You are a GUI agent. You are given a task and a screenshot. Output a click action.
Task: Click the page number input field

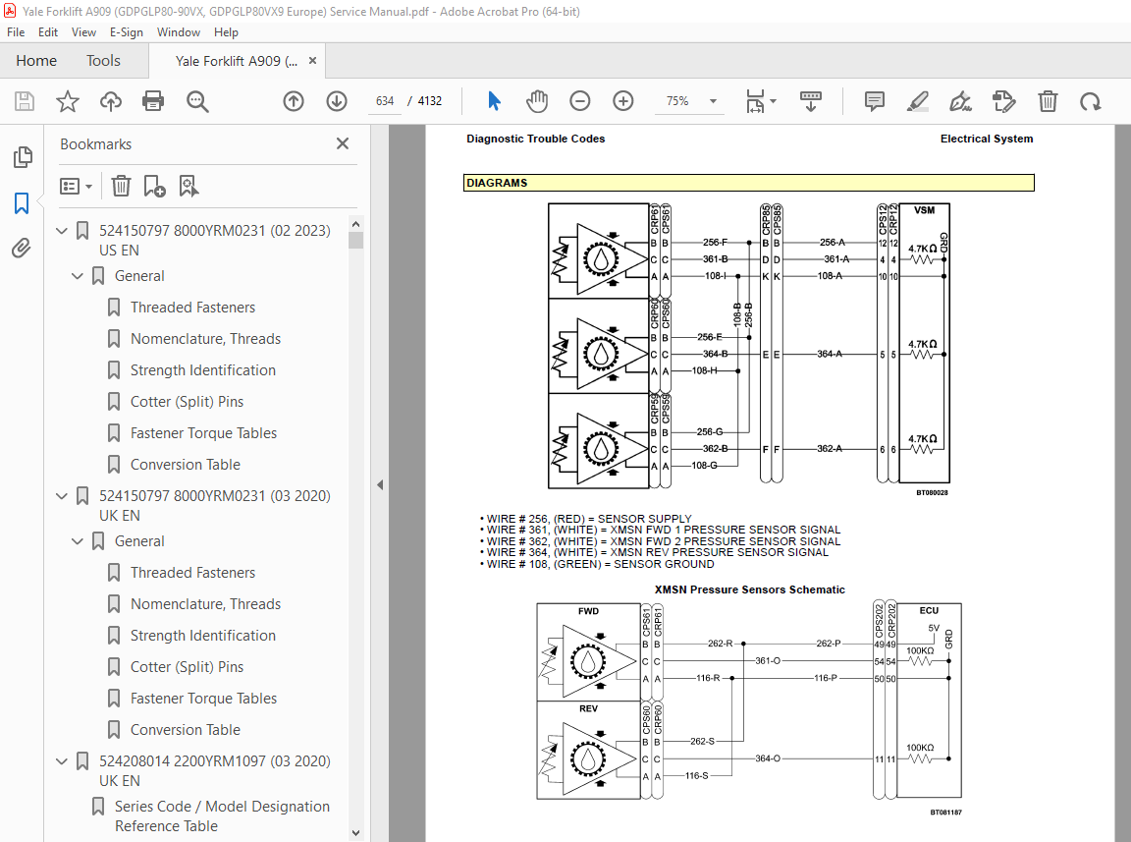[x=385, y=101]
